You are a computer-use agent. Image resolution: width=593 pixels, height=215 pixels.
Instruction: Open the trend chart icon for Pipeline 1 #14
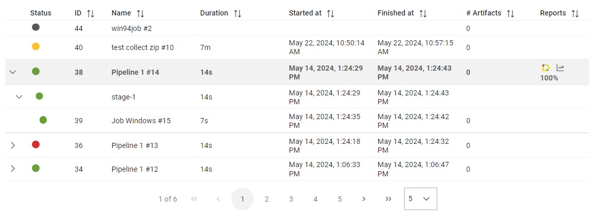pyautogui.click(x=560, y=68)
